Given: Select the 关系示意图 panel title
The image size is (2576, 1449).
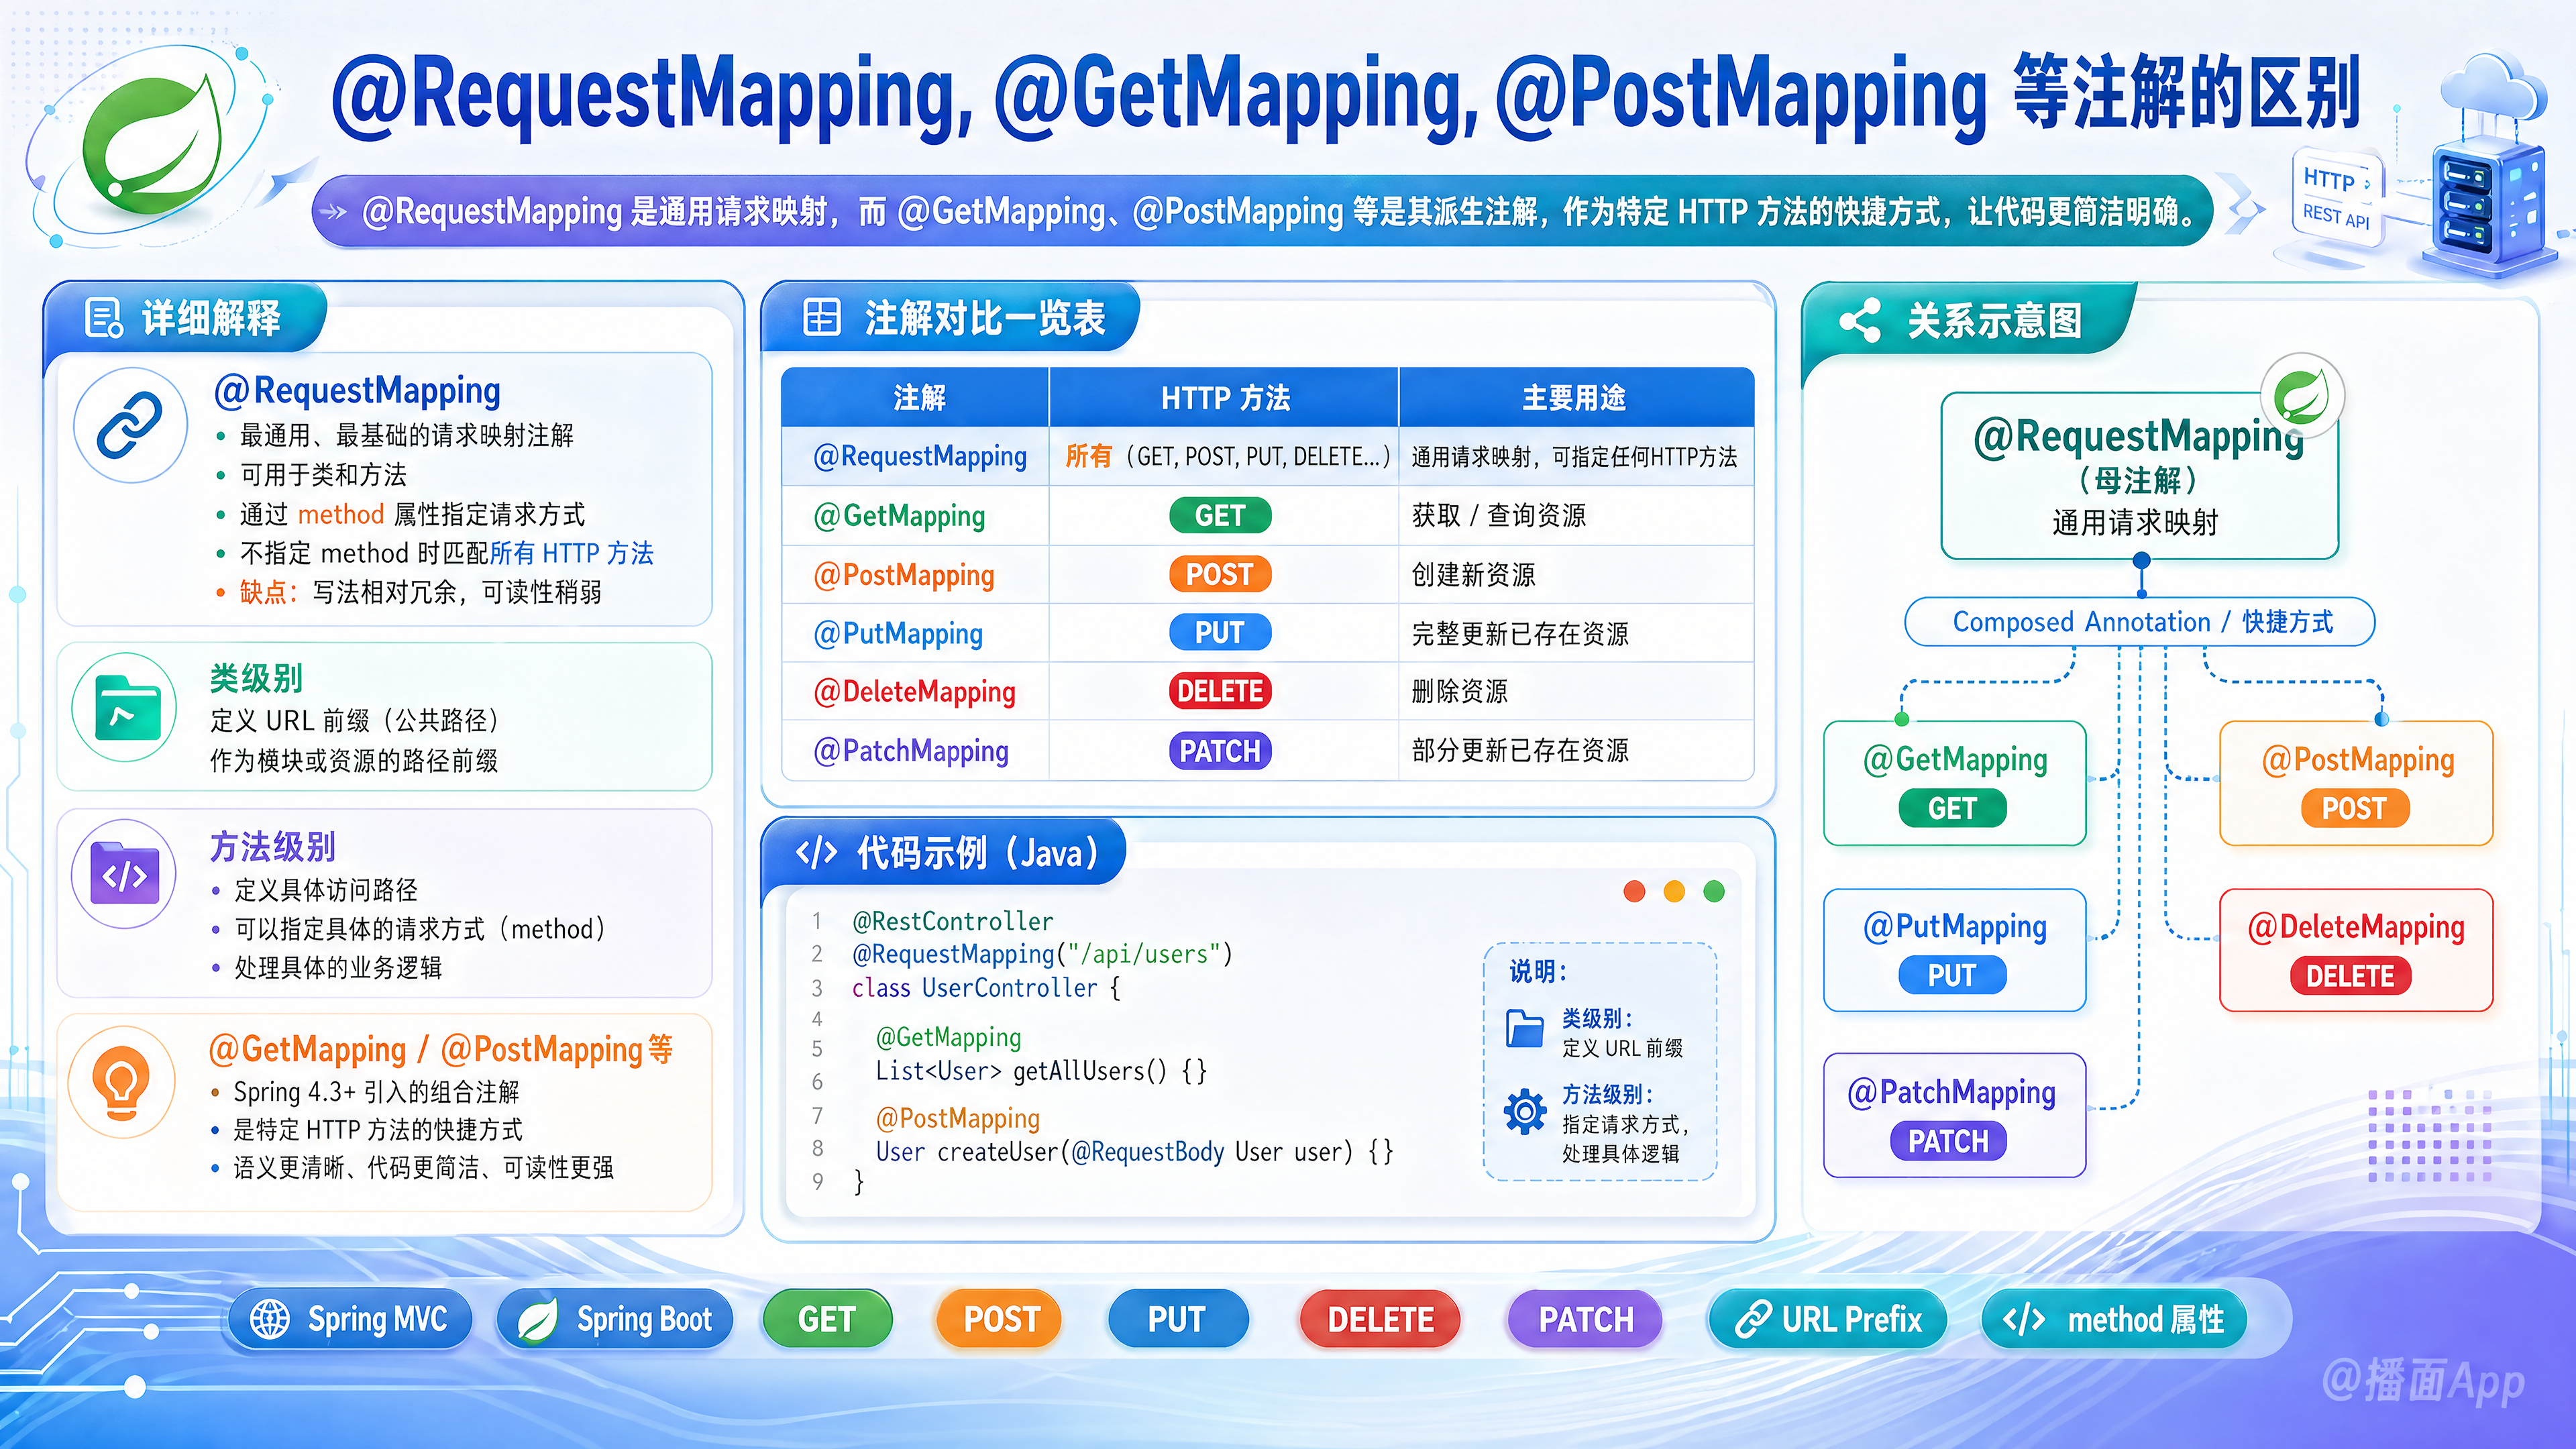Looking at the screenshot, I should [1994, 320].
